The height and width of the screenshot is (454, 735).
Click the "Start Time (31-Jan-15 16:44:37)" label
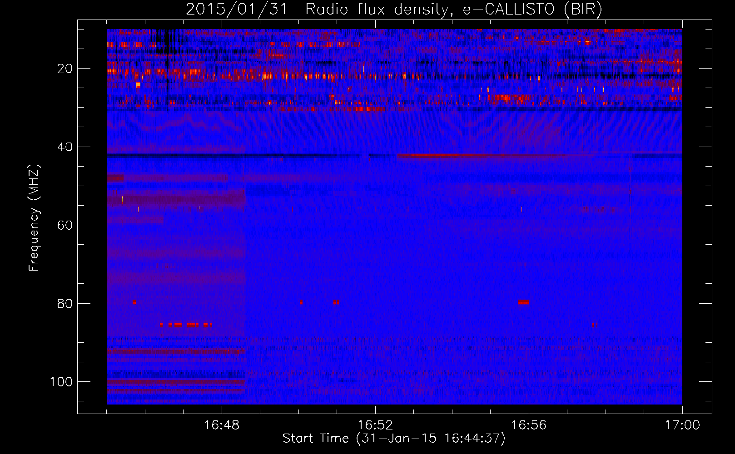pos(394,438)
